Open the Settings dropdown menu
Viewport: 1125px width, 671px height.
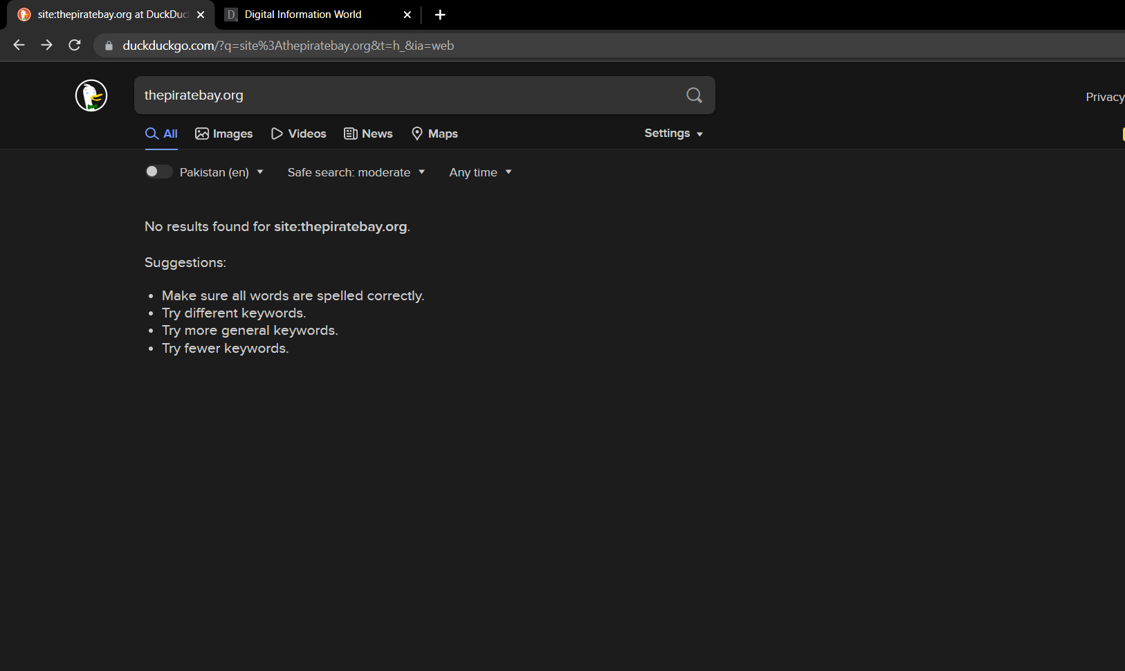[x=674, y=134]
